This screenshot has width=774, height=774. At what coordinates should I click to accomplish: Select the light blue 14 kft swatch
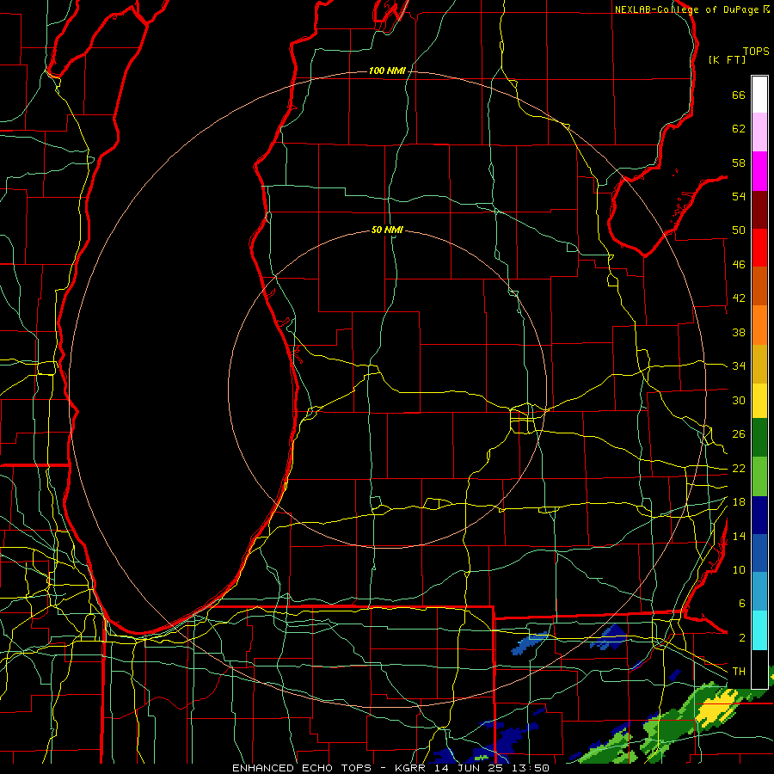point(759,592)
